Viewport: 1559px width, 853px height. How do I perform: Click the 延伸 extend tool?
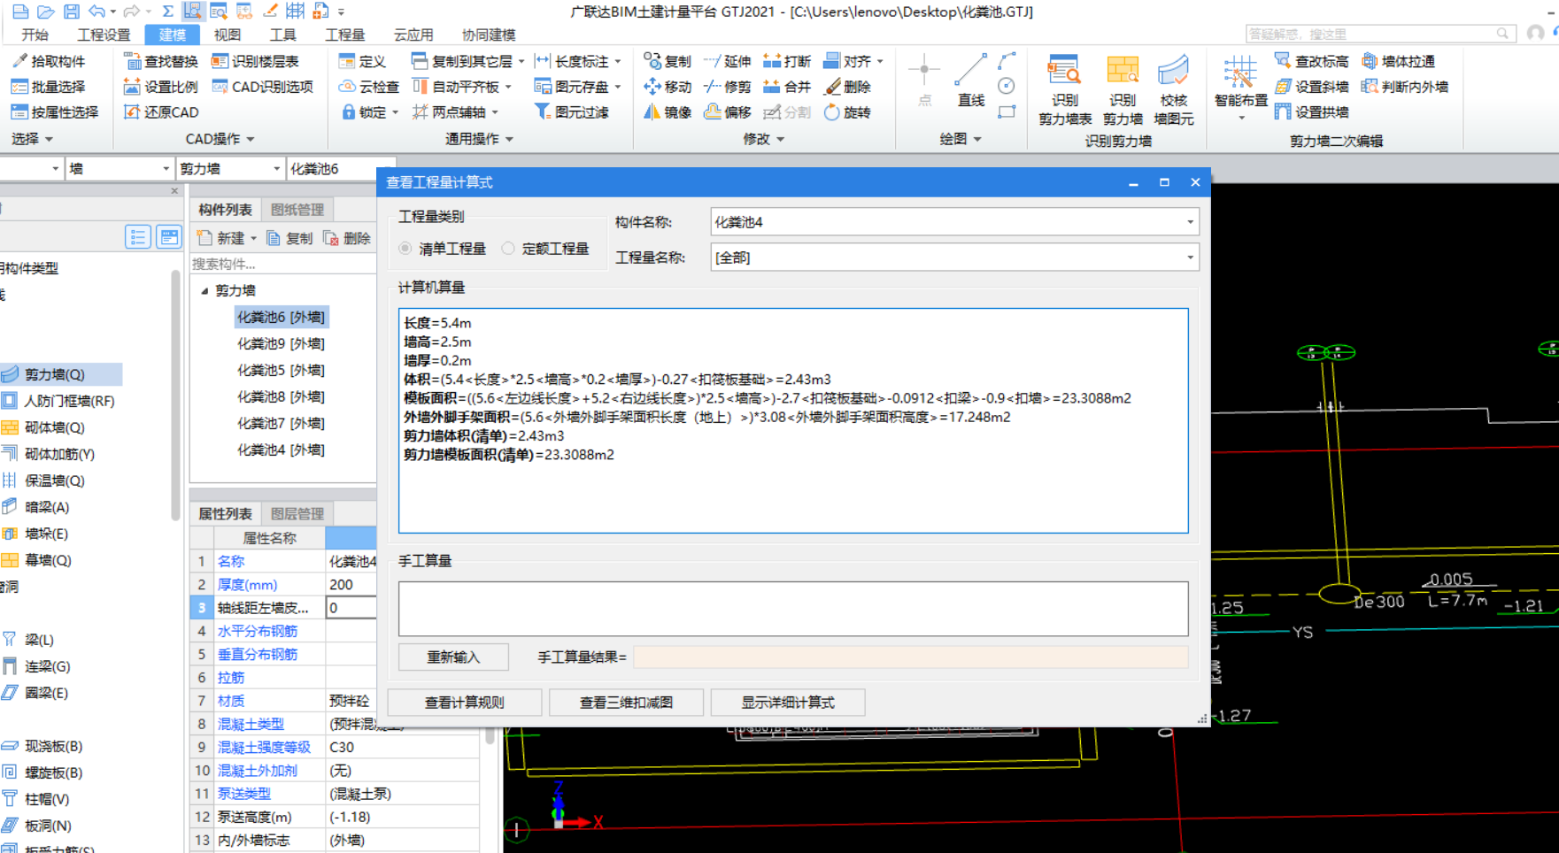728,61
